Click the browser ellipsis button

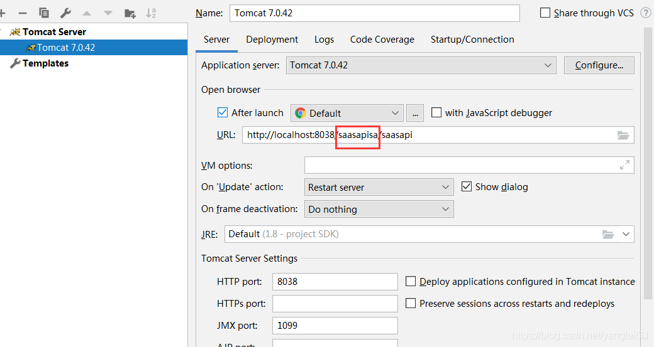415,113
